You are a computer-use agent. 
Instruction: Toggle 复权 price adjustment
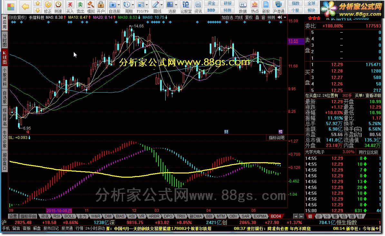[249, 17]
